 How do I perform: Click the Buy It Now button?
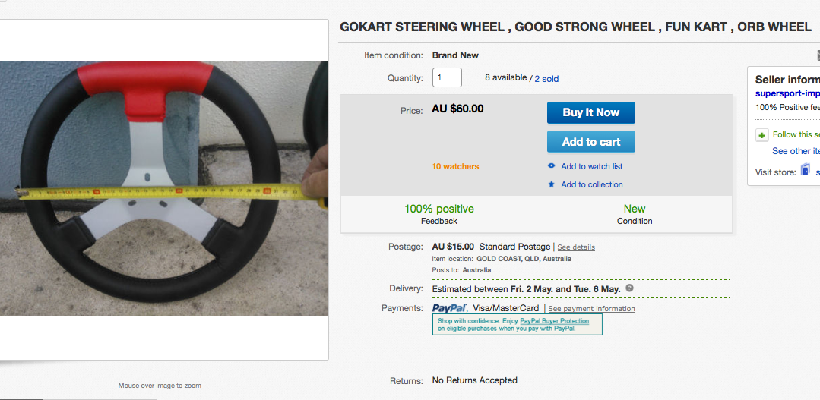click(x=590, y=112)
